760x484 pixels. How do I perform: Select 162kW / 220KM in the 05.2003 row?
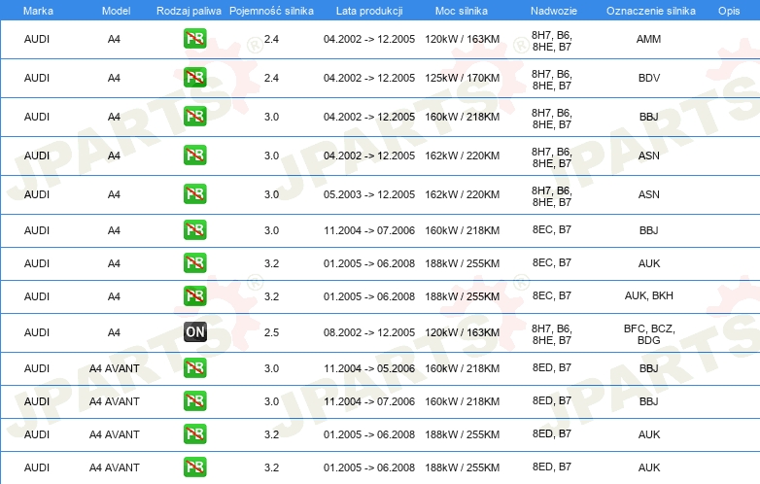tap(463, 194)
